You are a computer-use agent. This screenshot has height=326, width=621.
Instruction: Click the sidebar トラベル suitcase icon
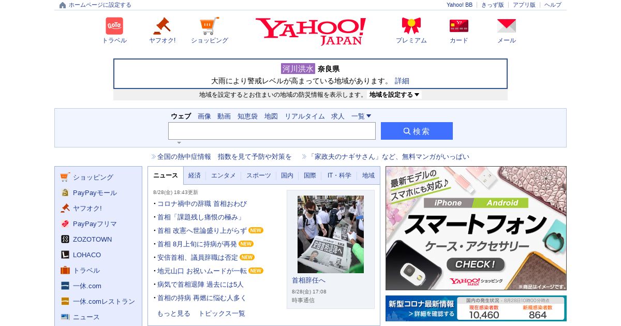(65, 270)
